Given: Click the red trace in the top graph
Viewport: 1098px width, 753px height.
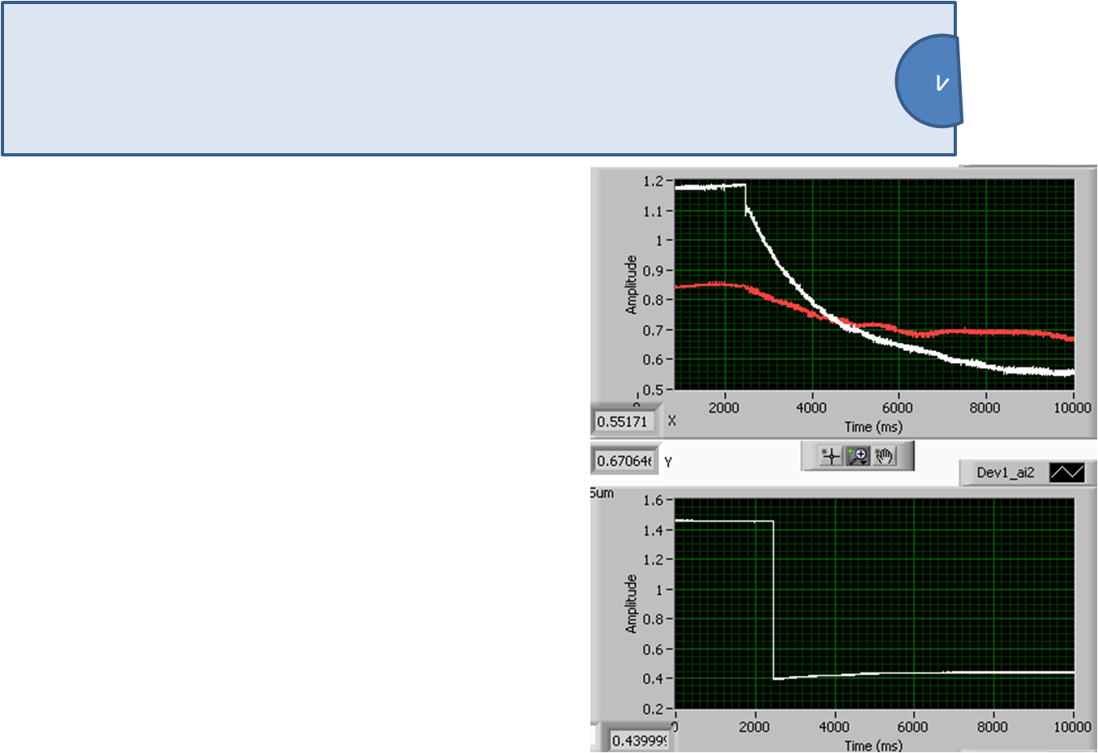Looking at the screenshot, I should (973, 332).
